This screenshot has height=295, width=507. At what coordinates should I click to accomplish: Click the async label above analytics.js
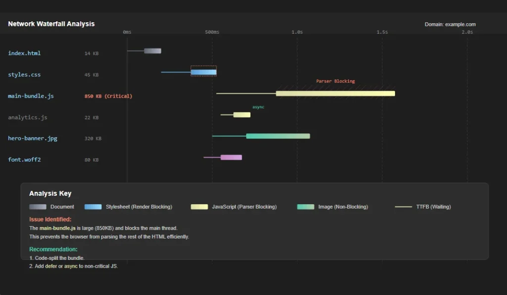[258, 107]
